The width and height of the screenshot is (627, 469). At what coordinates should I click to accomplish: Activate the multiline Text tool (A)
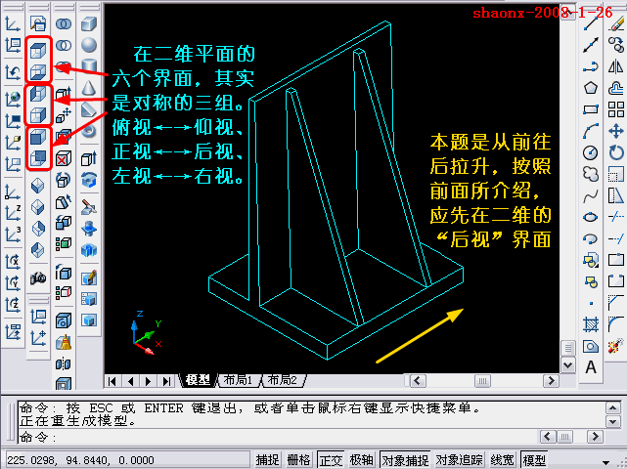591,367
